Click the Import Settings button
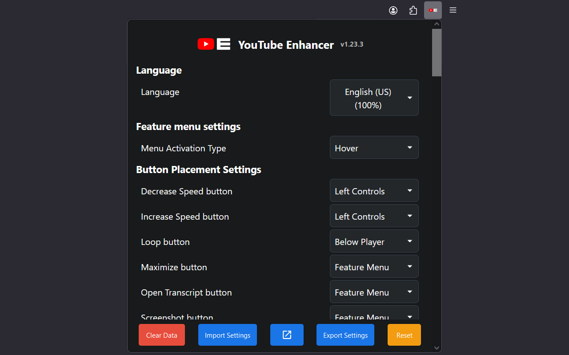Image resolution: width=569 pixels, height=355 pixels. (x=227, y=335)
